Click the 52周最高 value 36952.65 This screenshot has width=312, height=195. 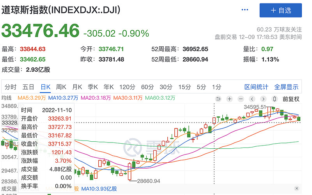[x=195, y=49]
